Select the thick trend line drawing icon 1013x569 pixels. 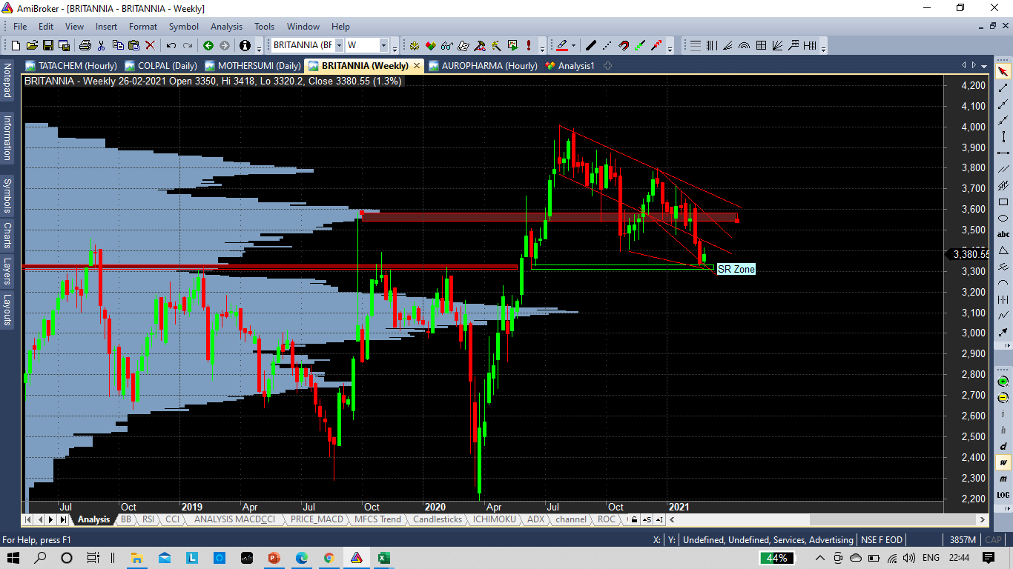[591, 45]
